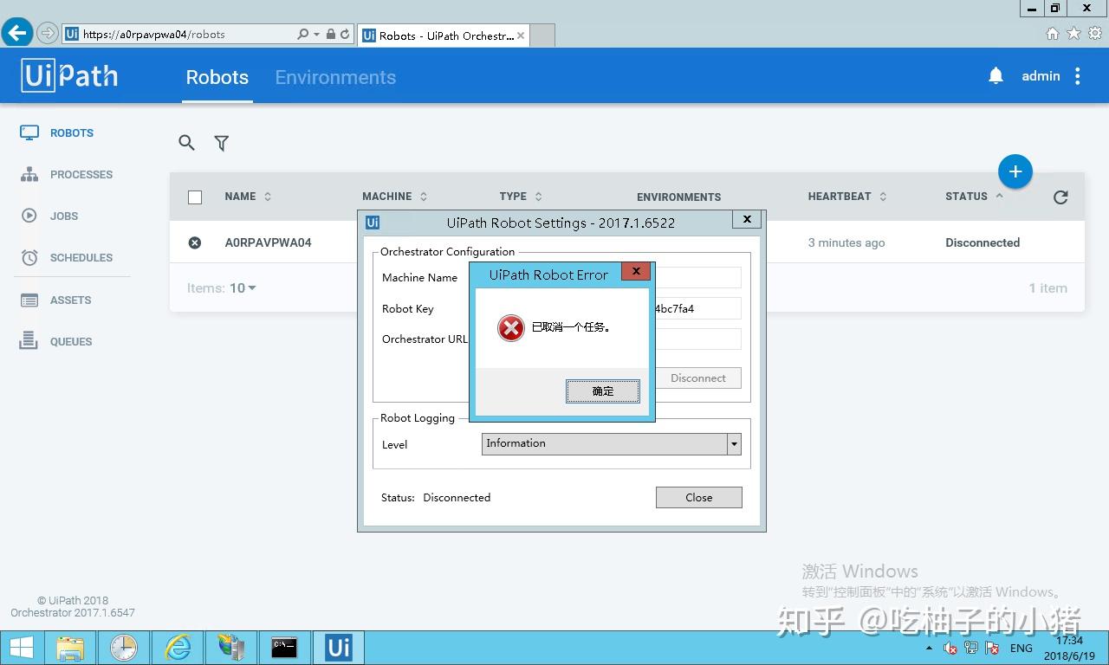Open the JOBS section in the sidebar
This screenshot has width=1109, height=665.
click(64, 216)
